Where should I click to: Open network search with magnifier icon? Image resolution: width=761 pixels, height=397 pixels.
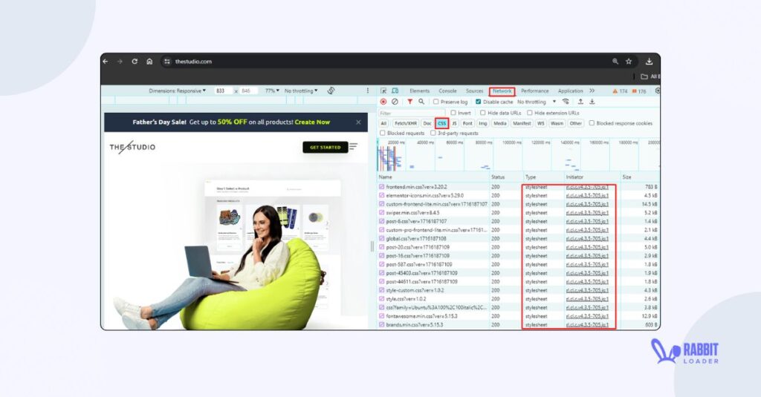coord(421,102)
